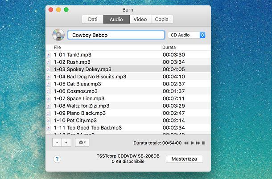Click the file icon of 1-05 Cat Blues.mp3
Screen dimensions: 272x179
[x=49, y=84]
